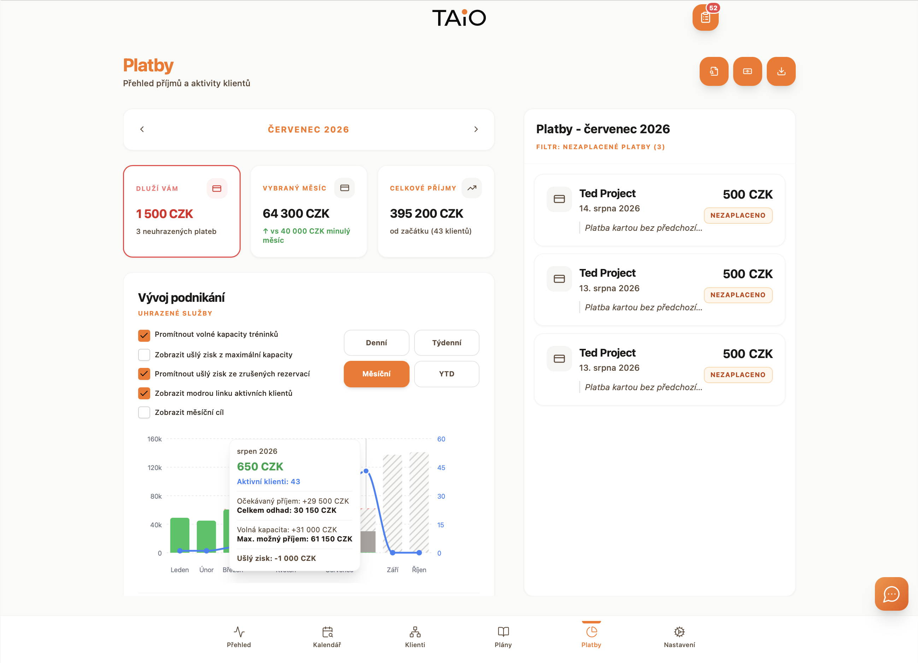Click the card icon in Dluží vám card
This screenshot has height=663, width=918.
(x=217, y=188)
